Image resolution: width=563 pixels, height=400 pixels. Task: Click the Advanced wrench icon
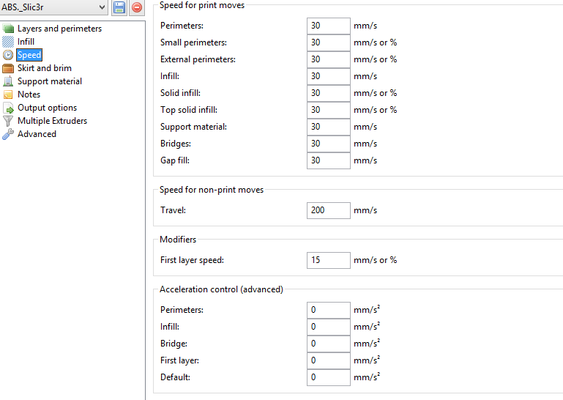coord(8,134)
